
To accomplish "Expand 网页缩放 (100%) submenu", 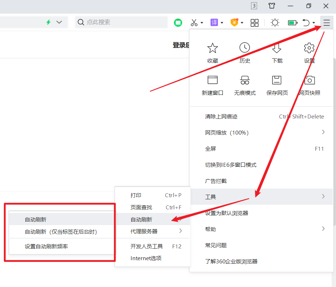I will 261,133.
